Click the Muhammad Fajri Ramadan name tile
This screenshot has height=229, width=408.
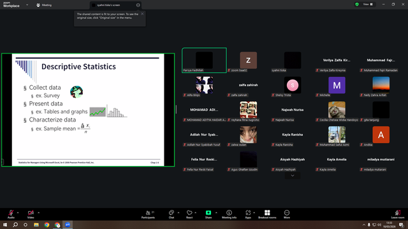[x=381, y=60]
